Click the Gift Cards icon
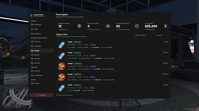Screen dimensions: 199x111 (32, 63)
